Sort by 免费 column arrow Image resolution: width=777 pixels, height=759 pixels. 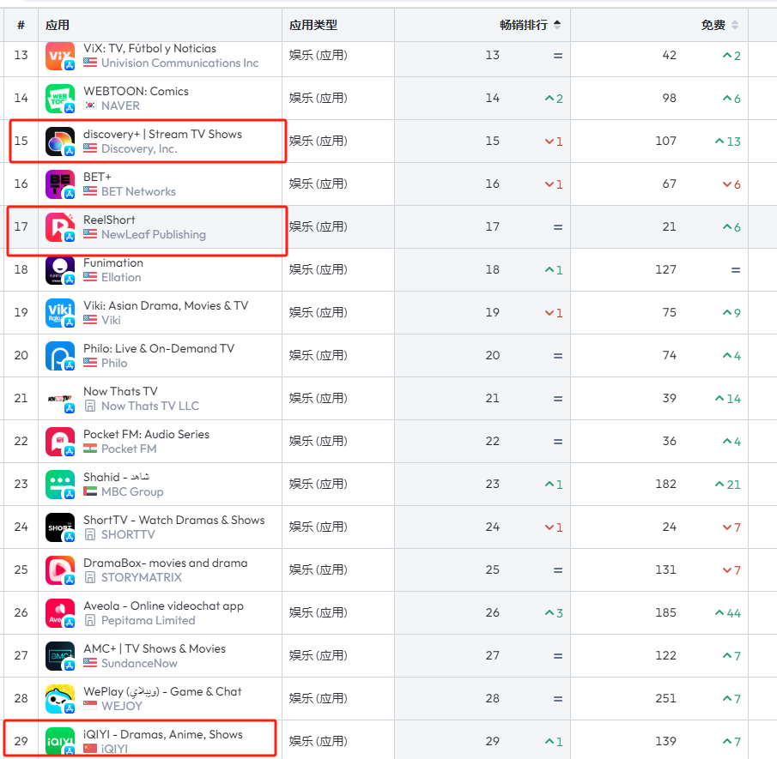click(735, 25)
